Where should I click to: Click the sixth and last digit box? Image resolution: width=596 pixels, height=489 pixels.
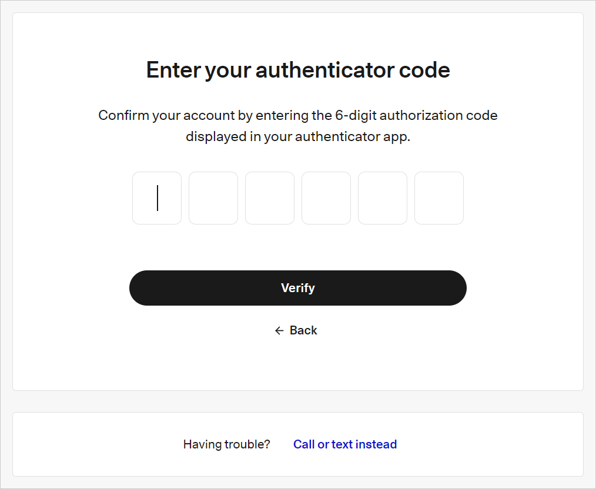click(x=439, y=198)
